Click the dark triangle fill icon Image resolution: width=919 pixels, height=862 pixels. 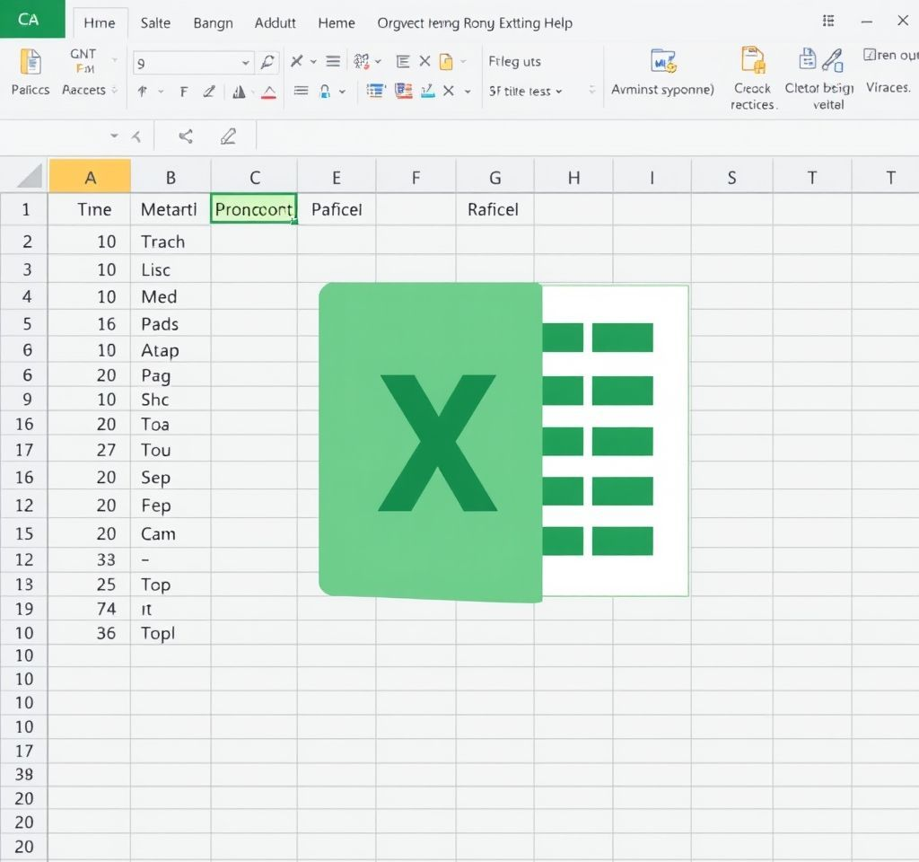tap(239, 92)
